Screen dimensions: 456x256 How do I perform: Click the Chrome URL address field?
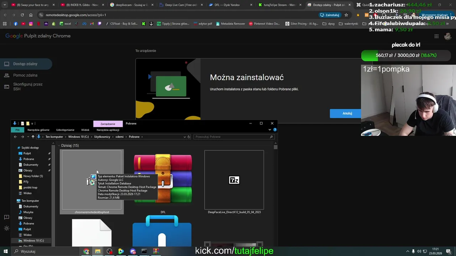tap(178, 15)
